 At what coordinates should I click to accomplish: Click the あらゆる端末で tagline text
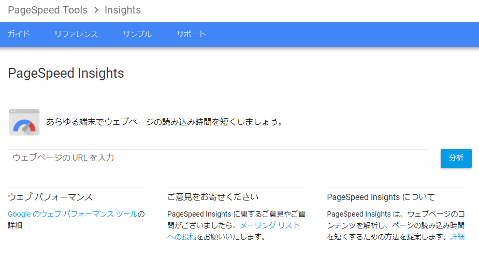[x=164, y=122]
